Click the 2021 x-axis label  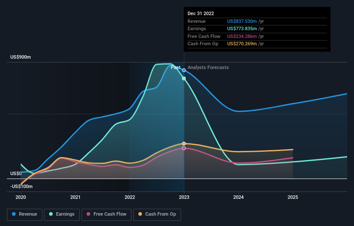coord(75,198)
